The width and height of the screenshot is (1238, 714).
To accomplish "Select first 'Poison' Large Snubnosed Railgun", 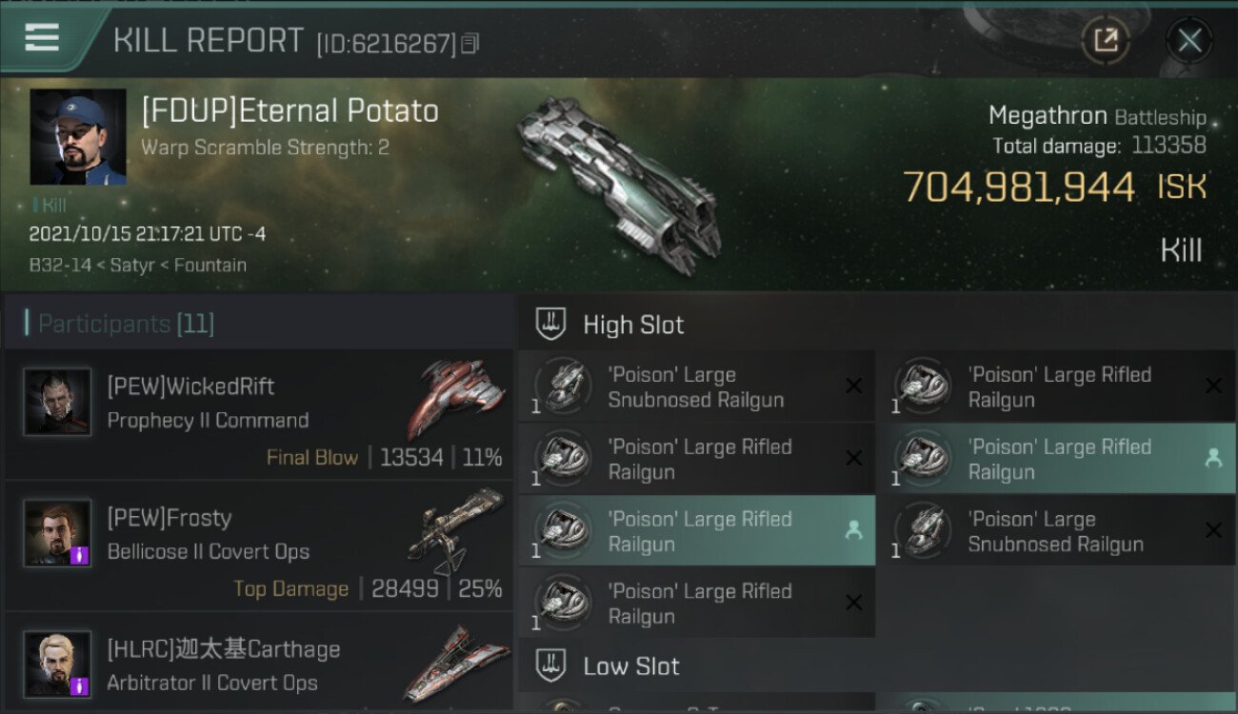I will point(695,387).
